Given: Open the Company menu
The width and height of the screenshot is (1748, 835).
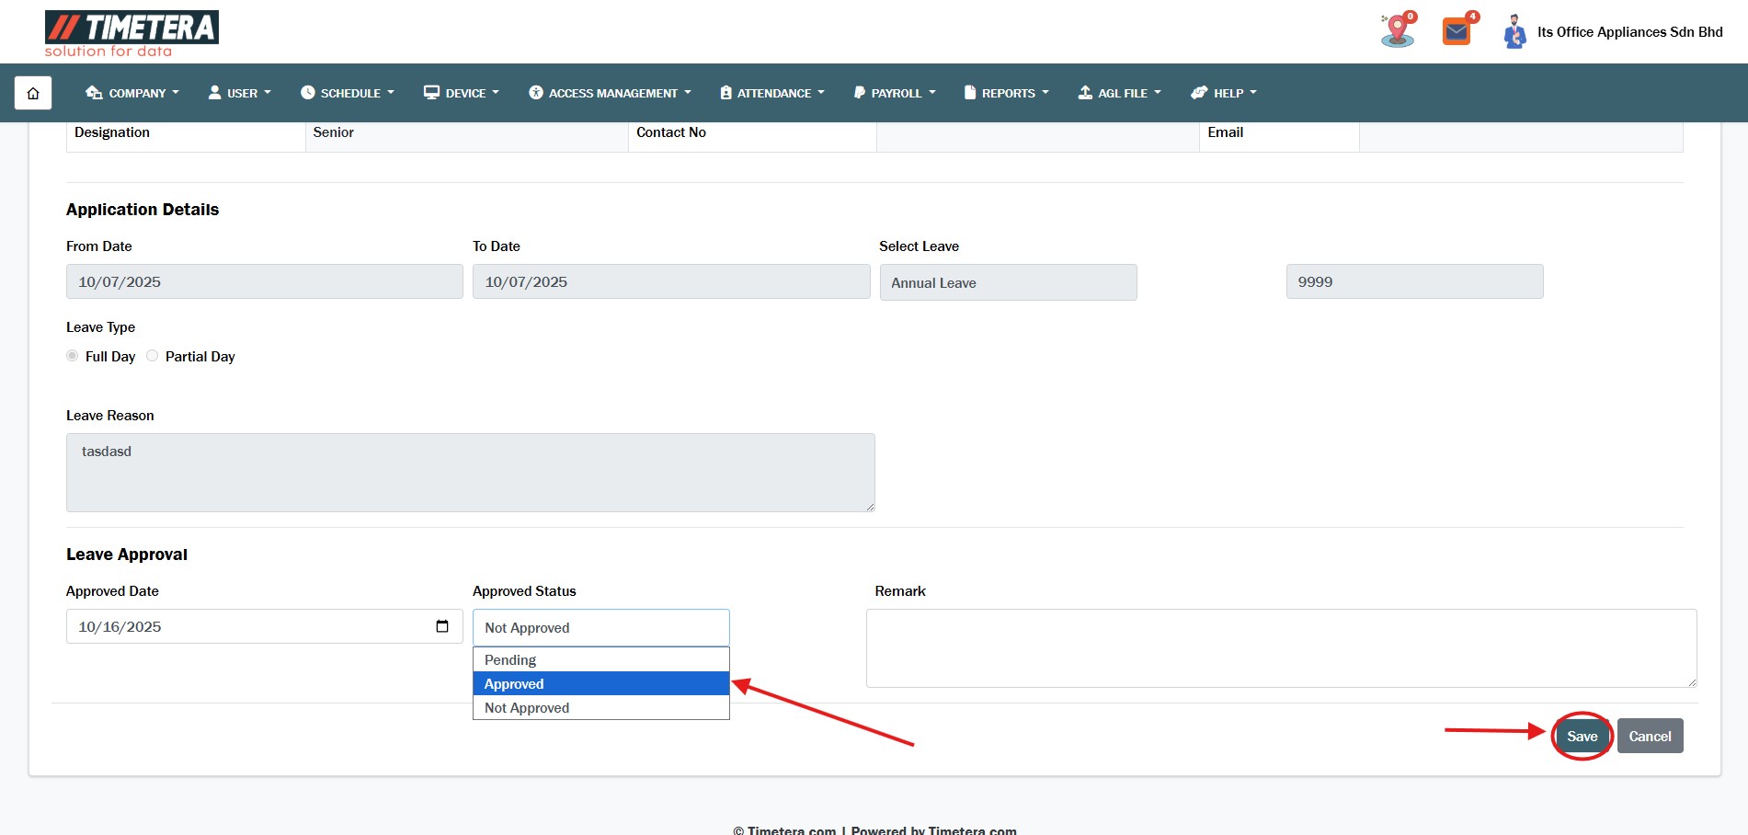Looking at the screenshot, I should pyautogui.click(x=132, y=93).
